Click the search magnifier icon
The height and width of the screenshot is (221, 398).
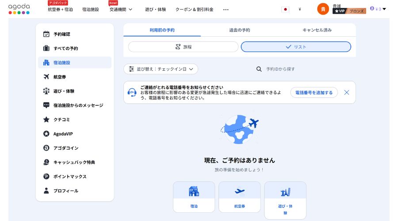pos(259,69)
